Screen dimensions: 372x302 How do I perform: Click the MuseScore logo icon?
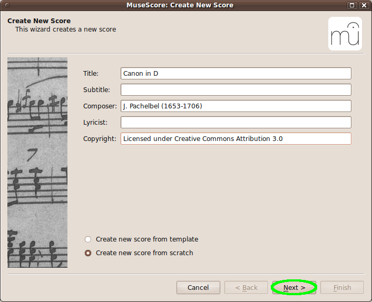(x=345, y=34)
